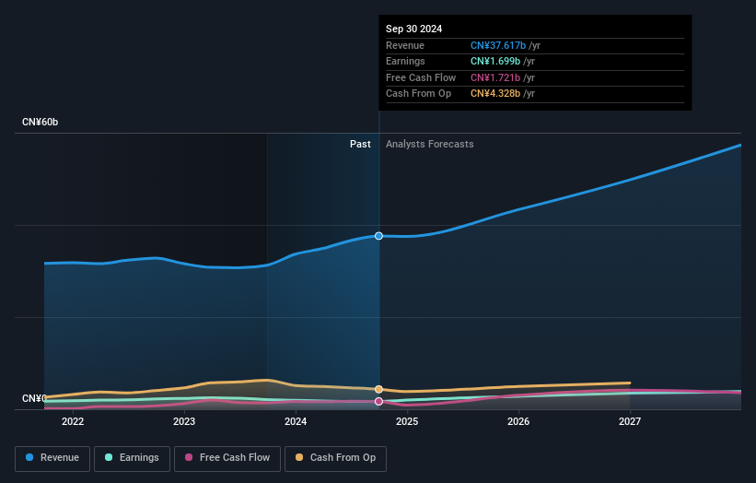
Task: Click the orange Cash From Op data point
Action: 379,389
